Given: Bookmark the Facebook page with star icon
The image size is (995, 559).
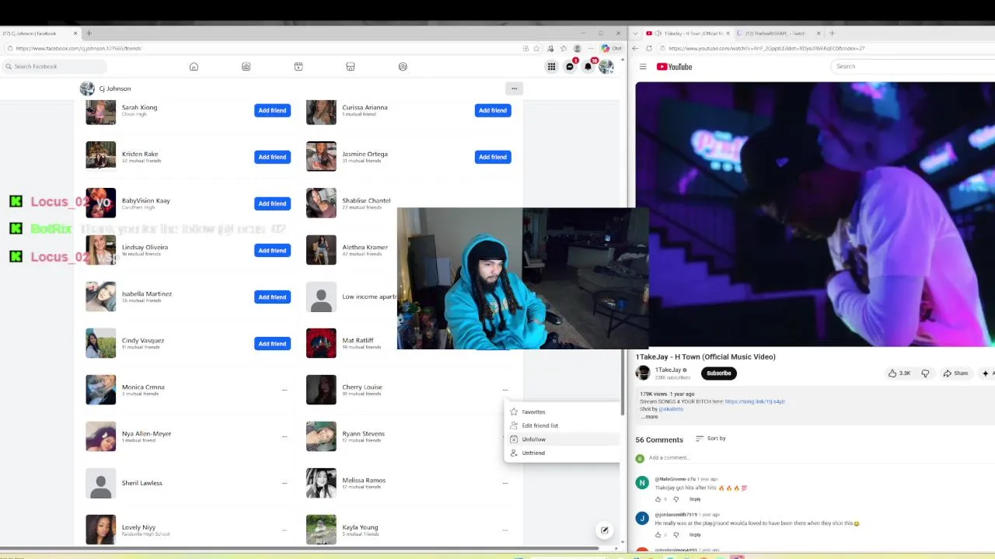Looking at the screenshot, I should [536, 48].
